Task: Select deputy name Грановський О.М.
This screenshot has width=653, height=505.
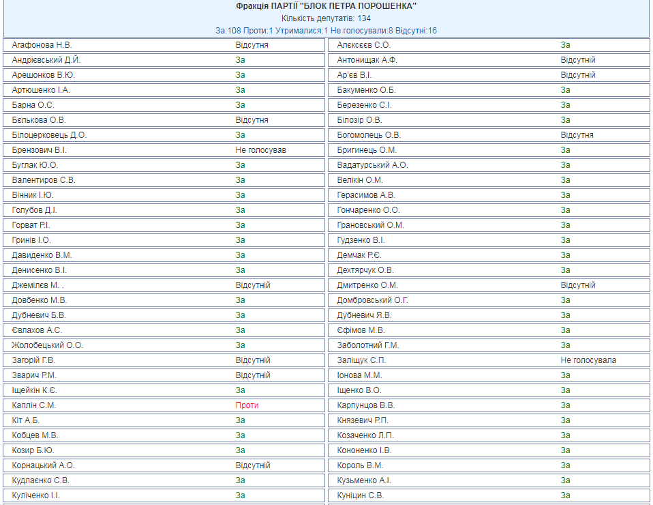Action: pos(370,225)
